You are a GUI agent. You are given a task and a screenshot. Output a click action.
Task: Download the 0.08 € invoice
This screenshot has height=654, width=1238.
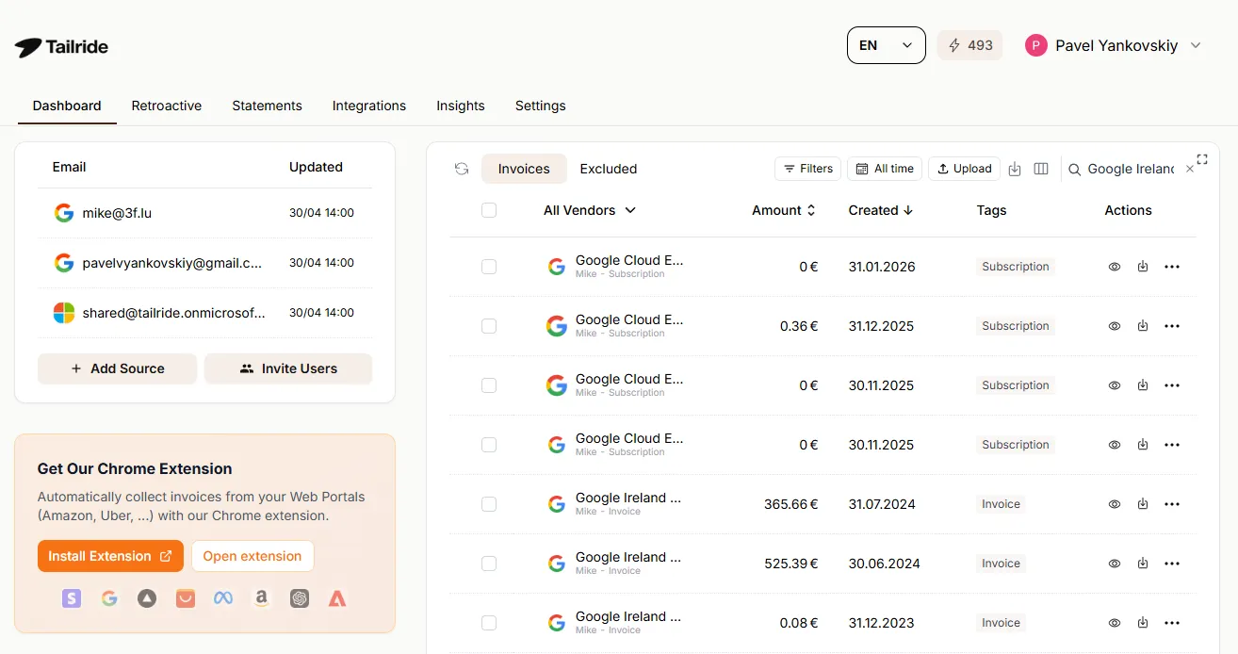coord(1143,623)
